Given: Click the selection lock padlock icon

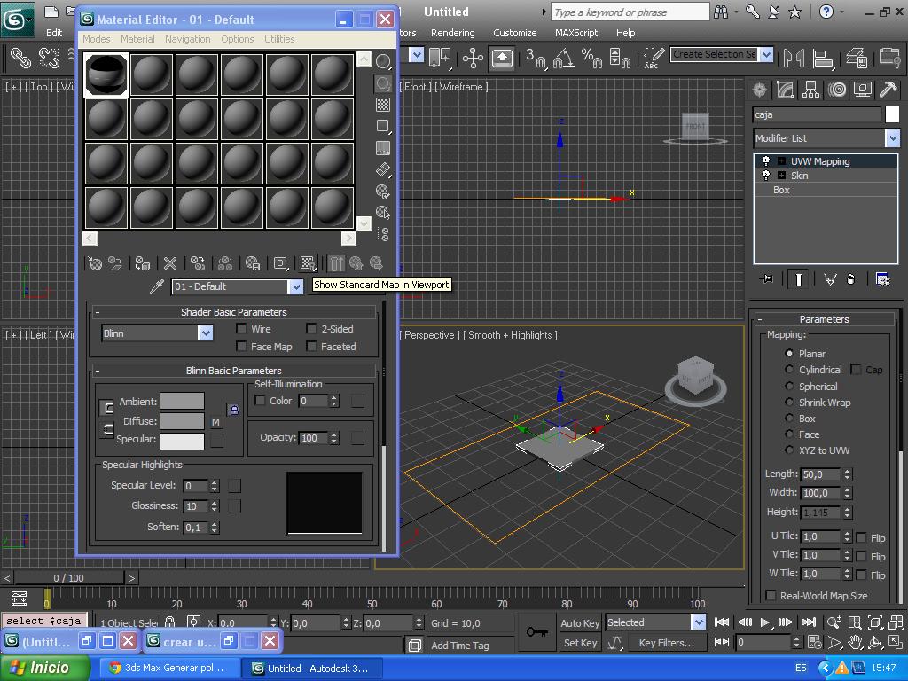Looking at the screenshot, I should 169,622.
